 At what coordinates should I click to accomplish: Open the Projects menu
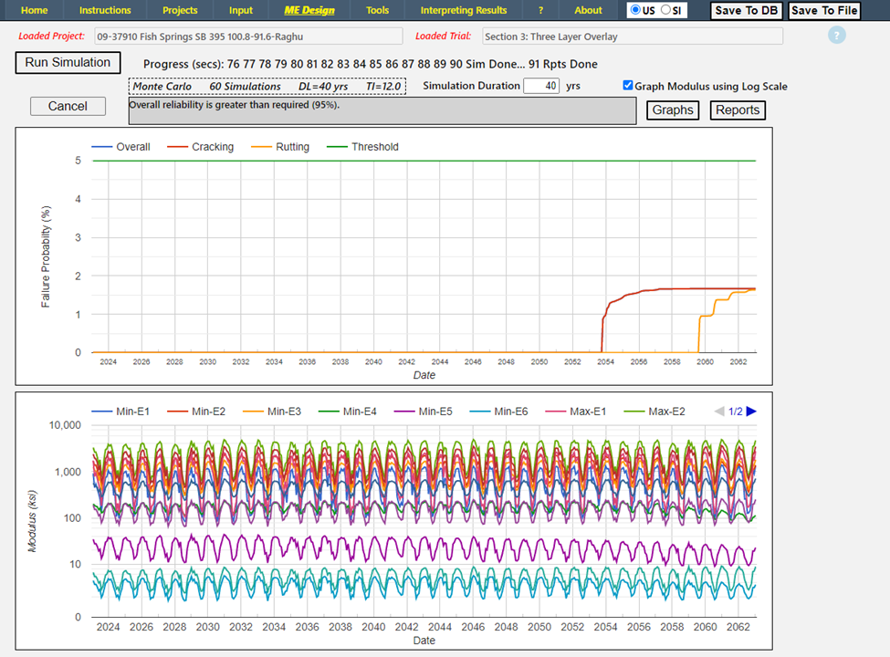180,11
